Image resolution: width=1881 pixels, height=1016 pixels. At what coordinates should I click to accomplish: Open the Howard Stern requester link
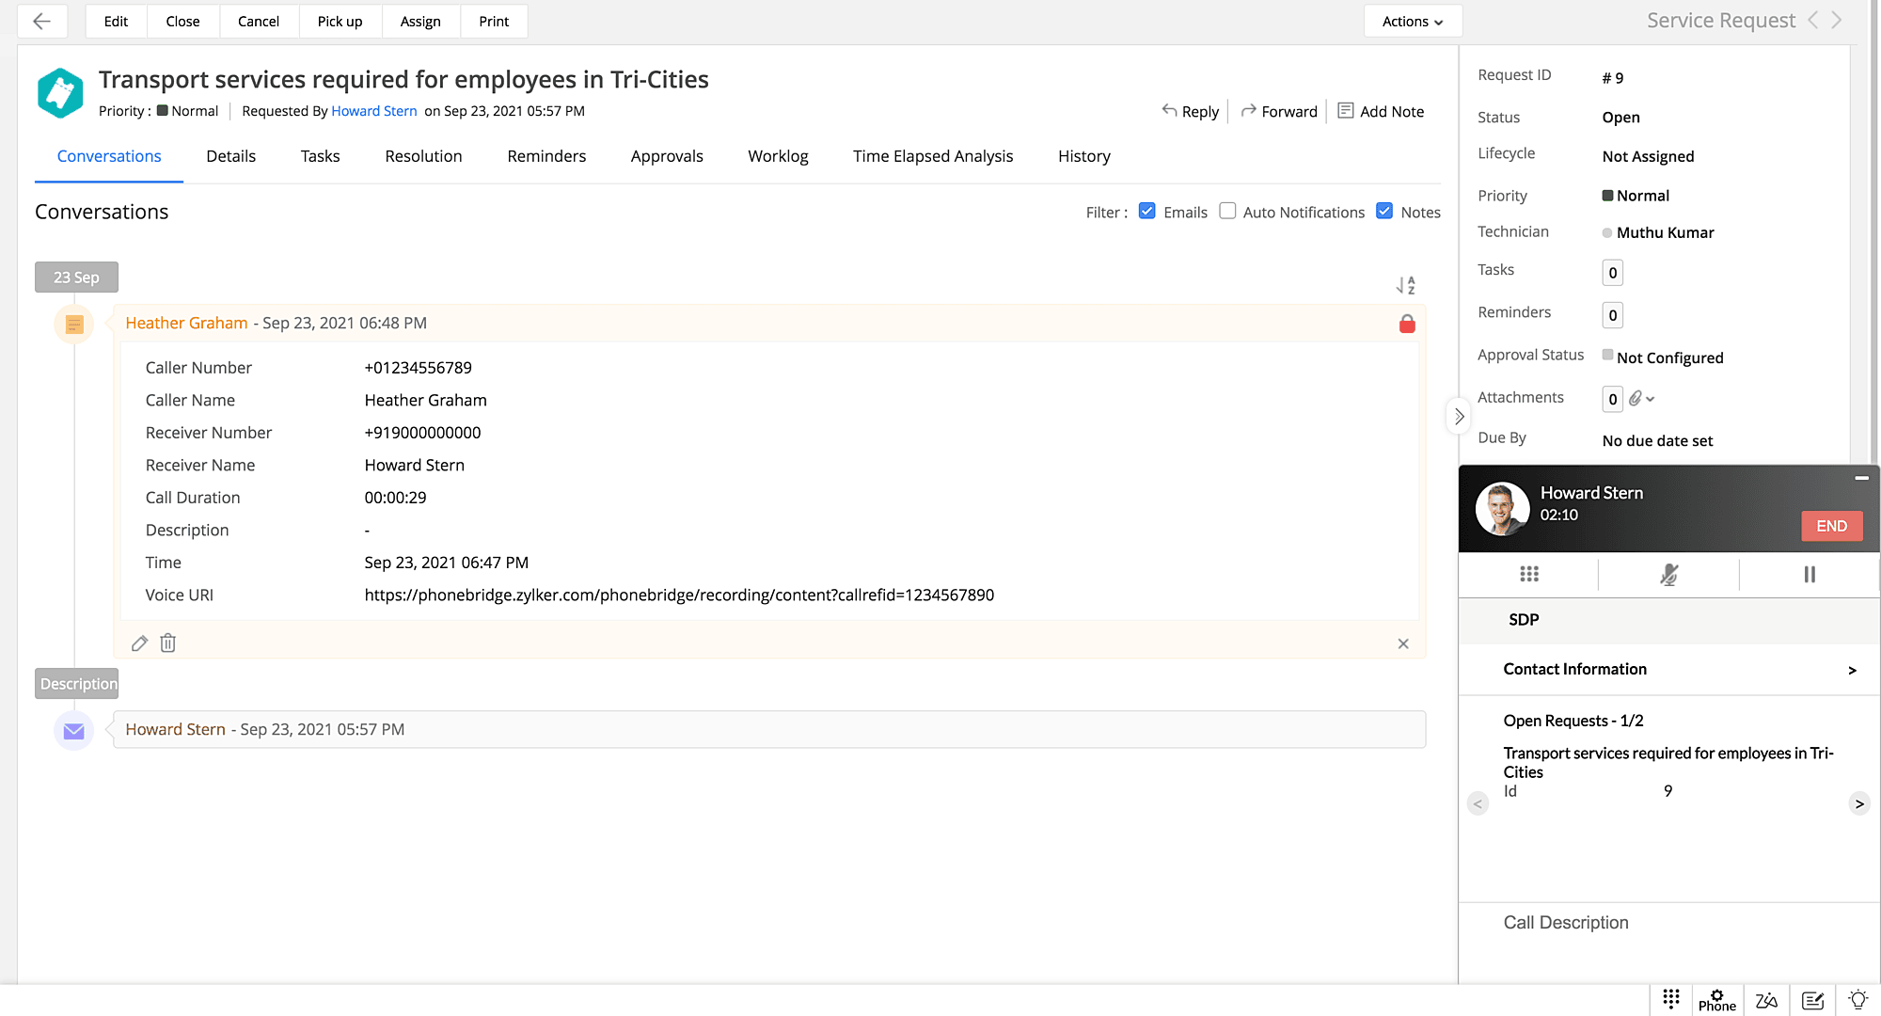click(373, 111)
